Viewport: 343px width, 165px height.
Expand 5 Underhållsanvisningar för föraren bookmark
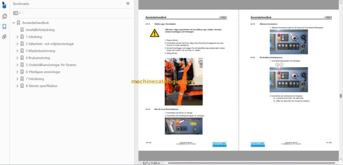[x=17, y=65]
